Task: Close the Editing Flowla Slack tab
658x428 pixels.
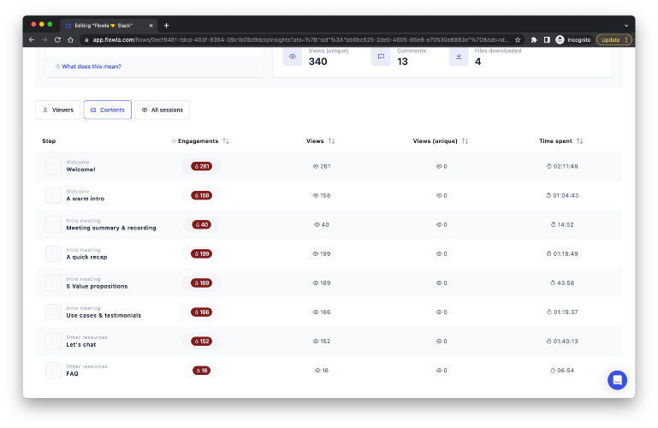Action: (x=151, y=26)
